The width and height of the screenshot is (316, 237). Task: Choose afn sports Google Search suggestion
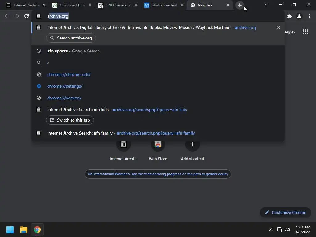click(158, 51)
